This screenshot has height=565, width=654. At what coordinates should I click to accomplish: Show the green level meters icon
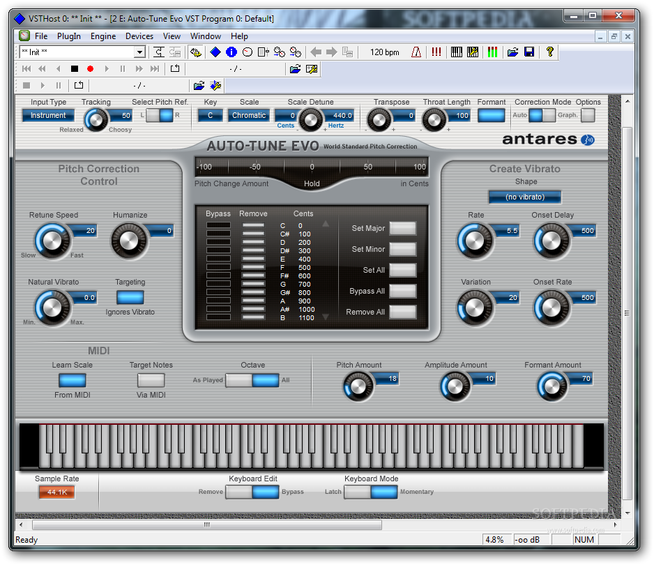[x=492, y=52]
